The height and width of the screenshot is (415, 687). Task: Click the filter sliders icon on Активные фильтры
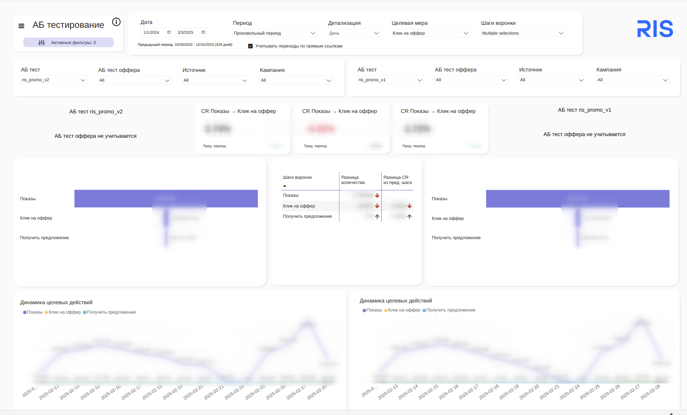(x=41, y=43)
